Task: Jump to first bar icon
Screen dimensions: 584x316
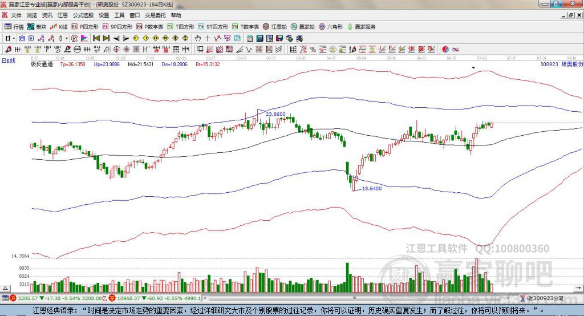Action: [x=96, y=38]
